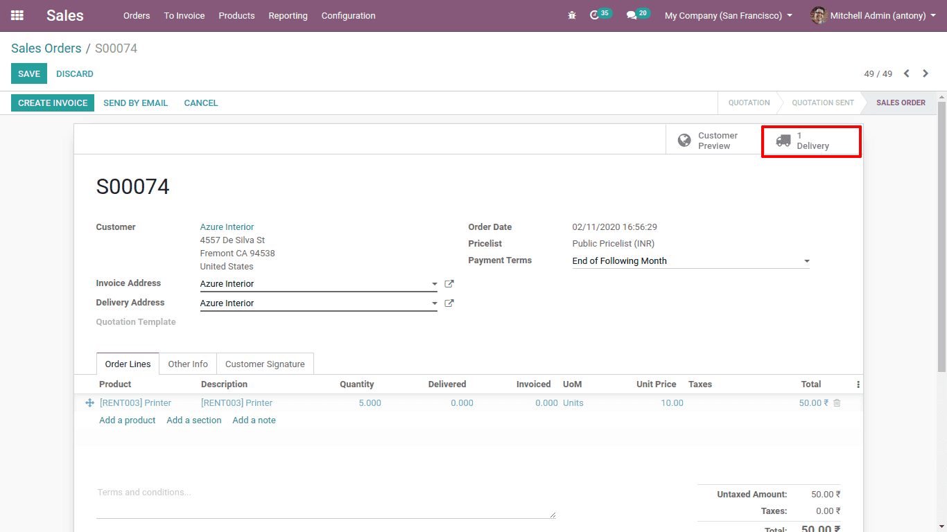This screenshot has width=947, height=532.
Task: Click the Units UoM cell
Action: tap(573, 403)
